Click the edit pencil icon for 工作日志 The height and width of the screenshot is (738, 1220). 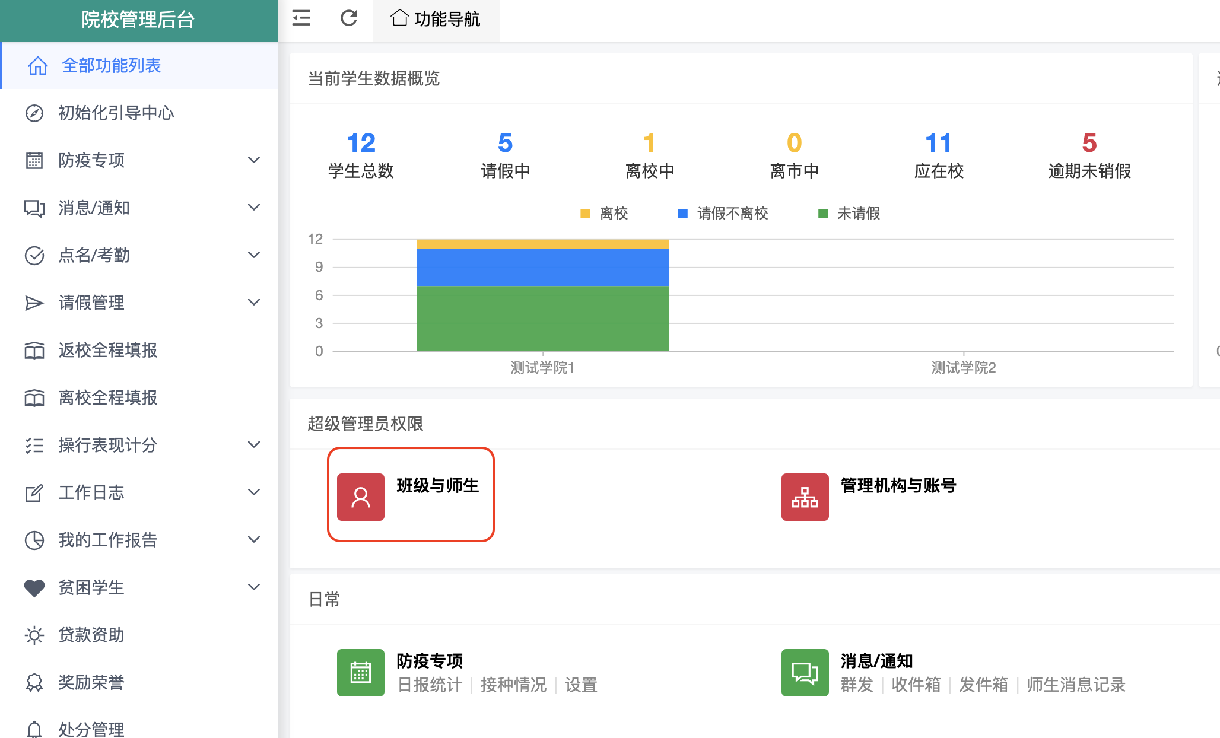[34, 492]
